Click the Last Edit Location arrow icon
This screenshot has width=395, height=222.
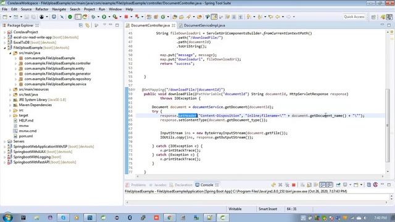270,17
